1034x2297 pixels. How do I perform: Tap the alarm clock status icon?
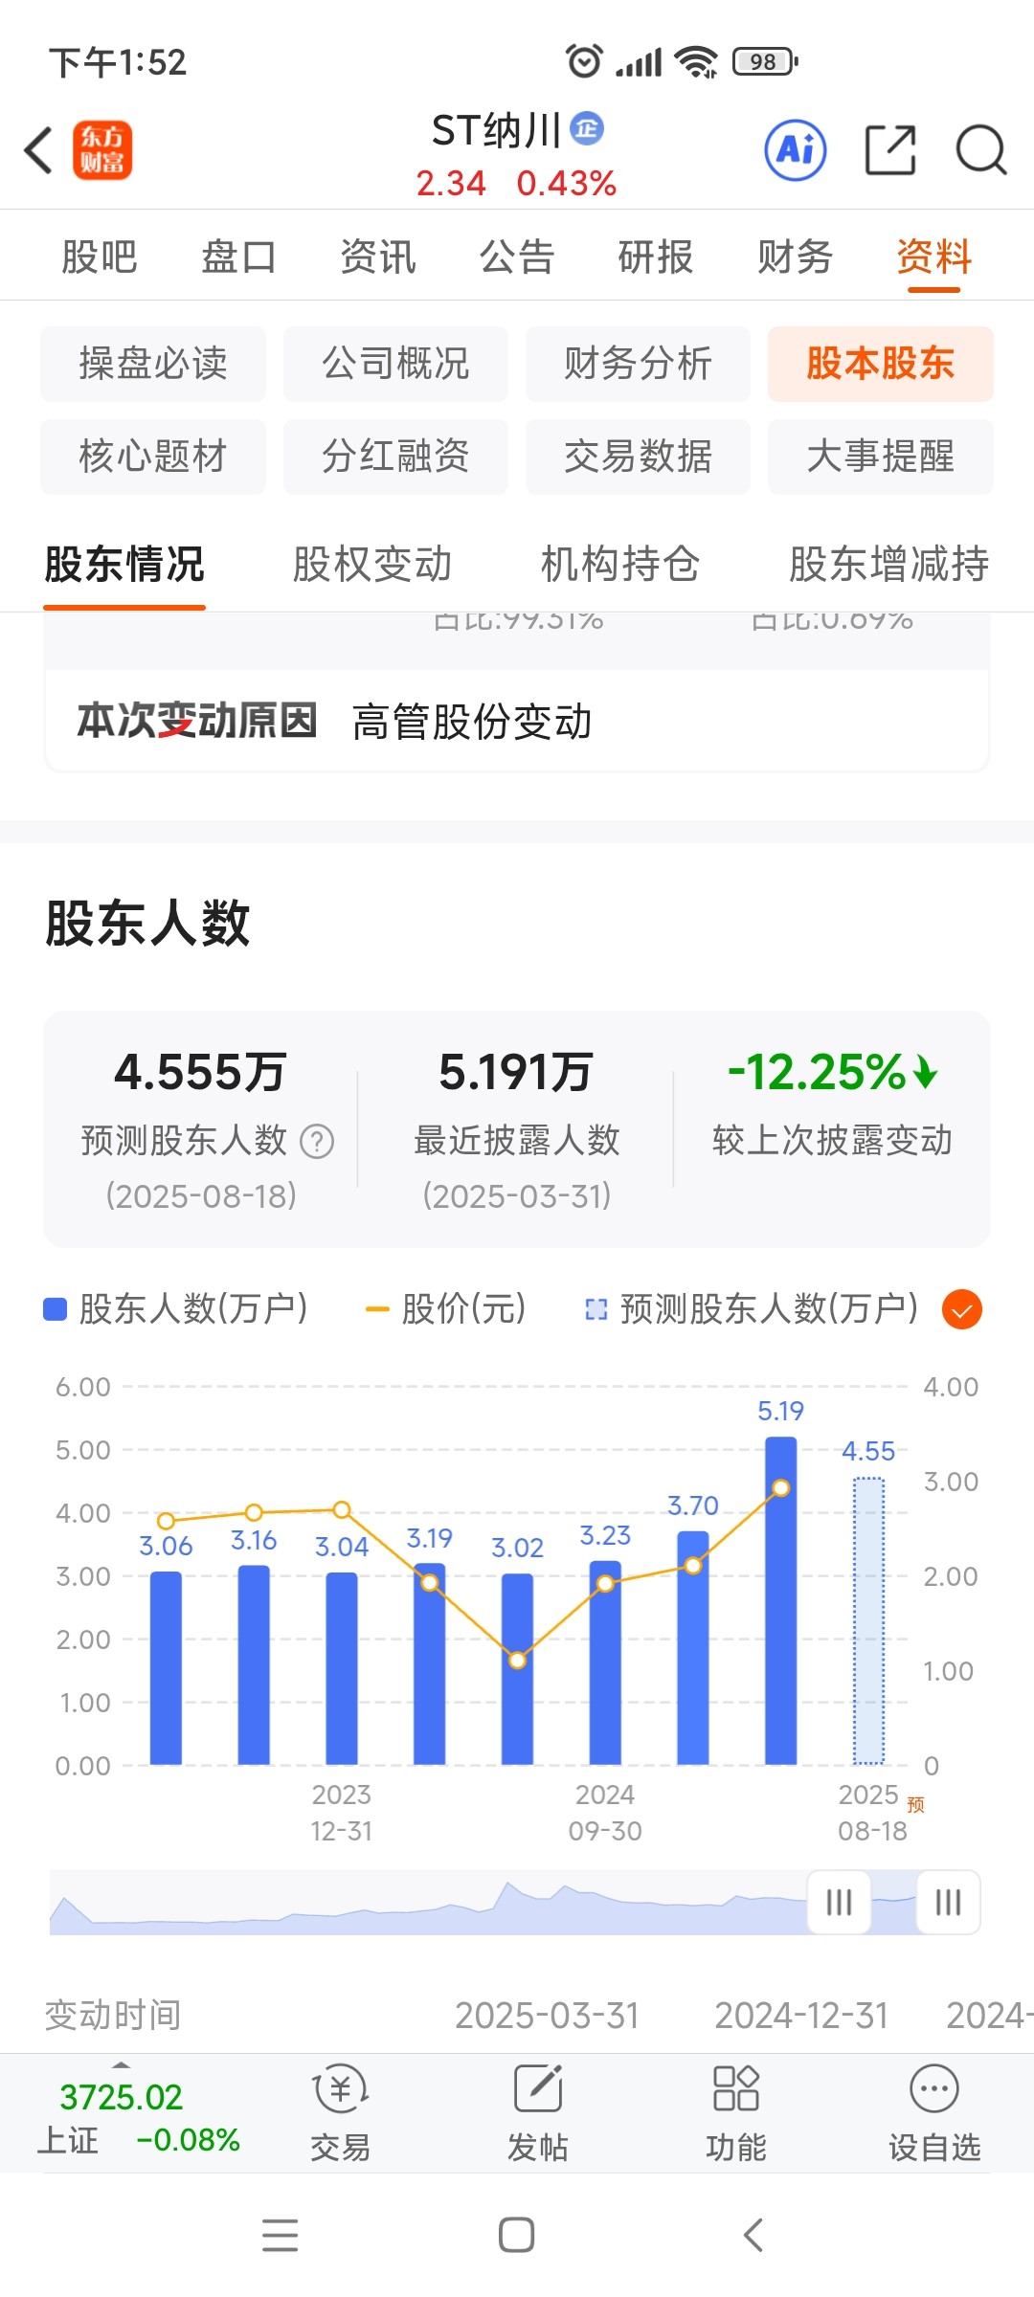584,61
